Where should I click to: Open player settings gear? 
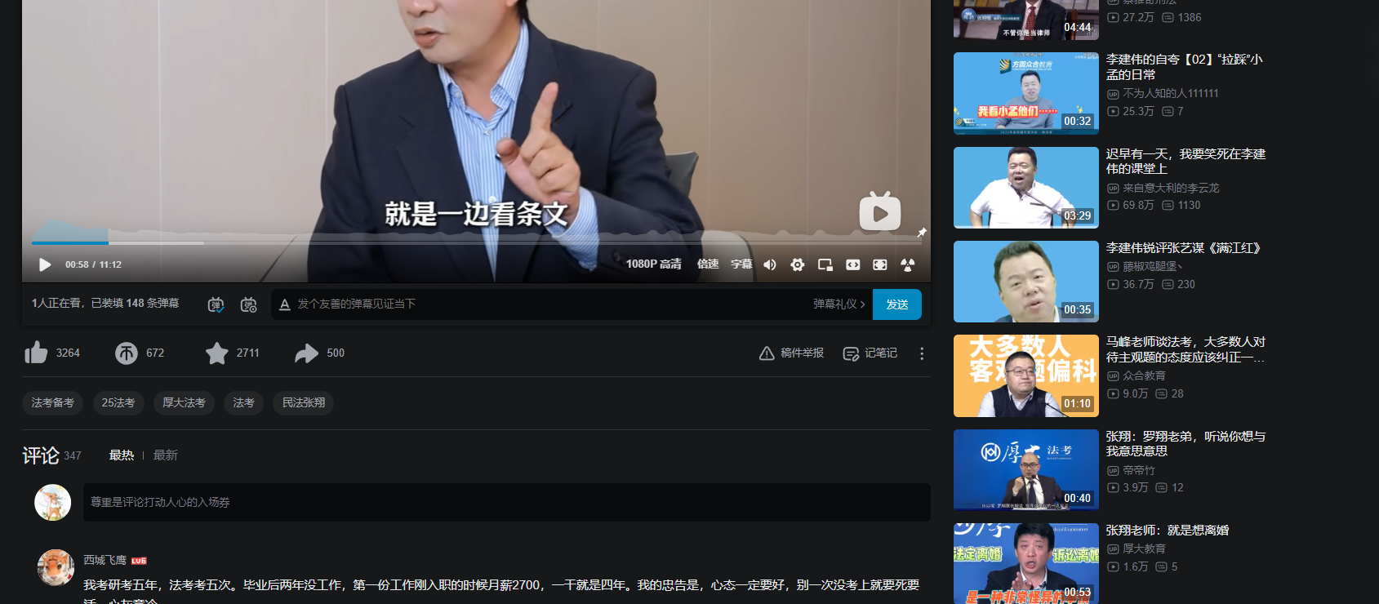coord(798,264)
